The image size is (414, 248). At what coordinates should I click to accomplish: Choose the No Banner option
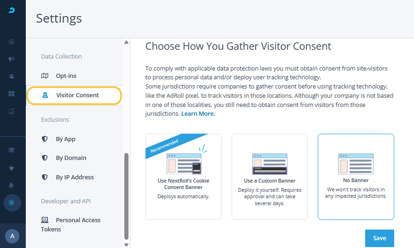(x=356, y=177)
